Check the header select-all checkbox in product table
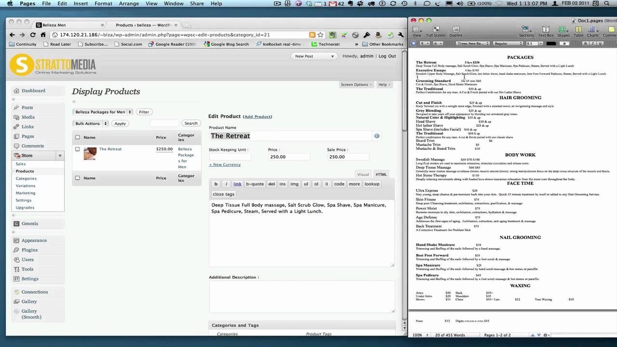Image resolution: width=617 pixels, height=347 pixels. tap(77, 137)
